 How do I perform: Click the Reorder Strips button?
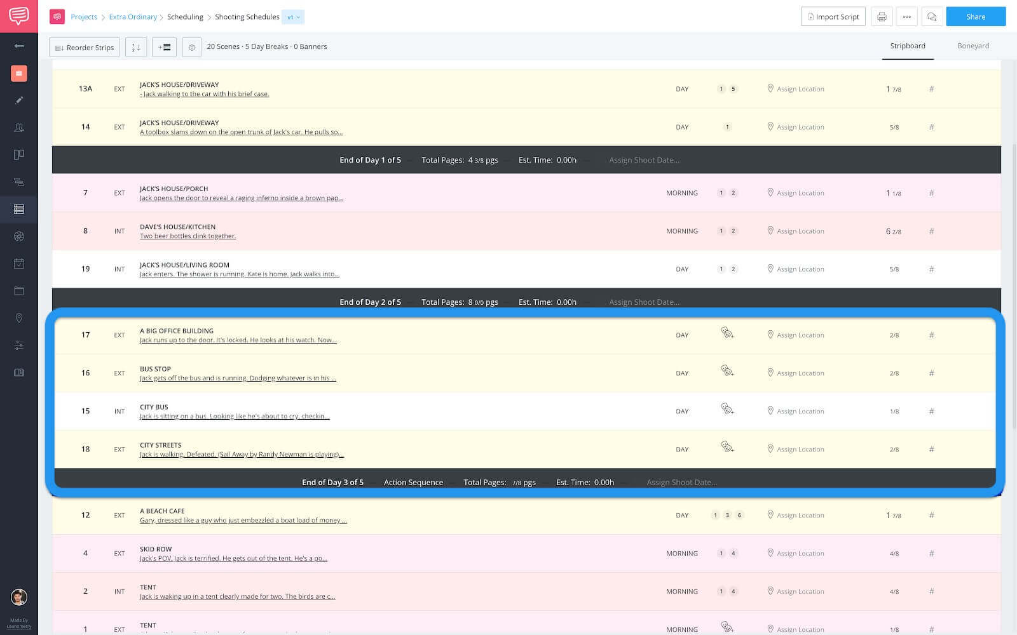(x=85, y=47)
